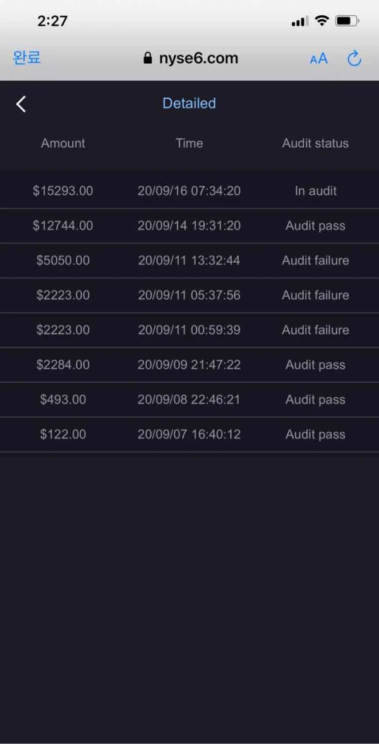Tap the 20/09/09 21:47:22 timestamp

coord(189,364)
